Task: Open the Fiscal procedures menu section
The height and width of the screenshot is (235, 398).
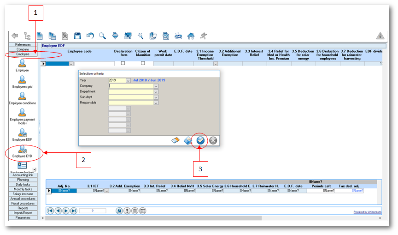Action: [x=22, y=203]
